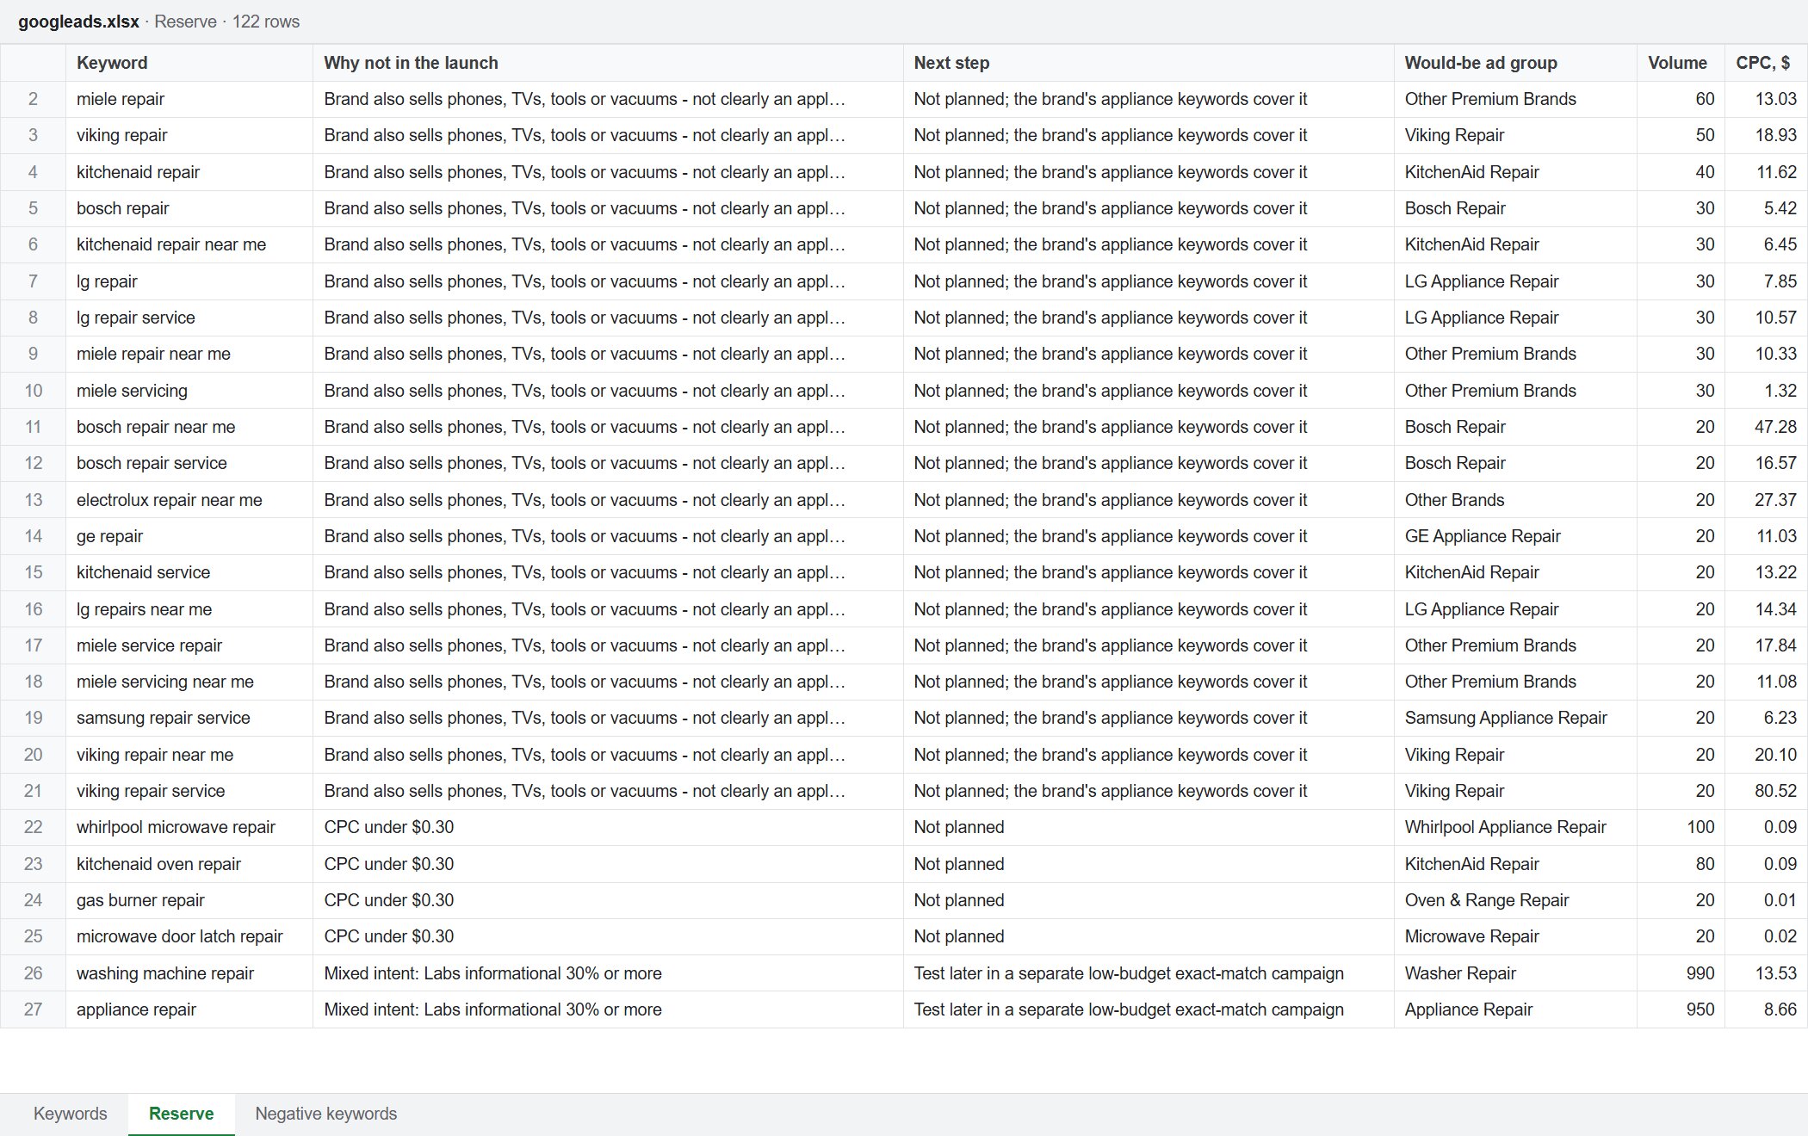Select the 'Other Brands' ad group cell
1808x1136 pixels.
click(x=1515, y=500)
